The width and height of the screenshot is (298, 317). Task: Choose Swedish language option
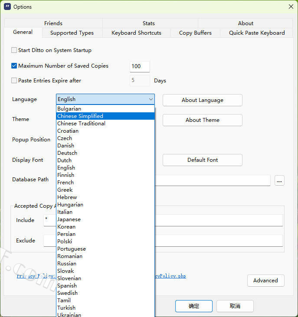(105, 293)
